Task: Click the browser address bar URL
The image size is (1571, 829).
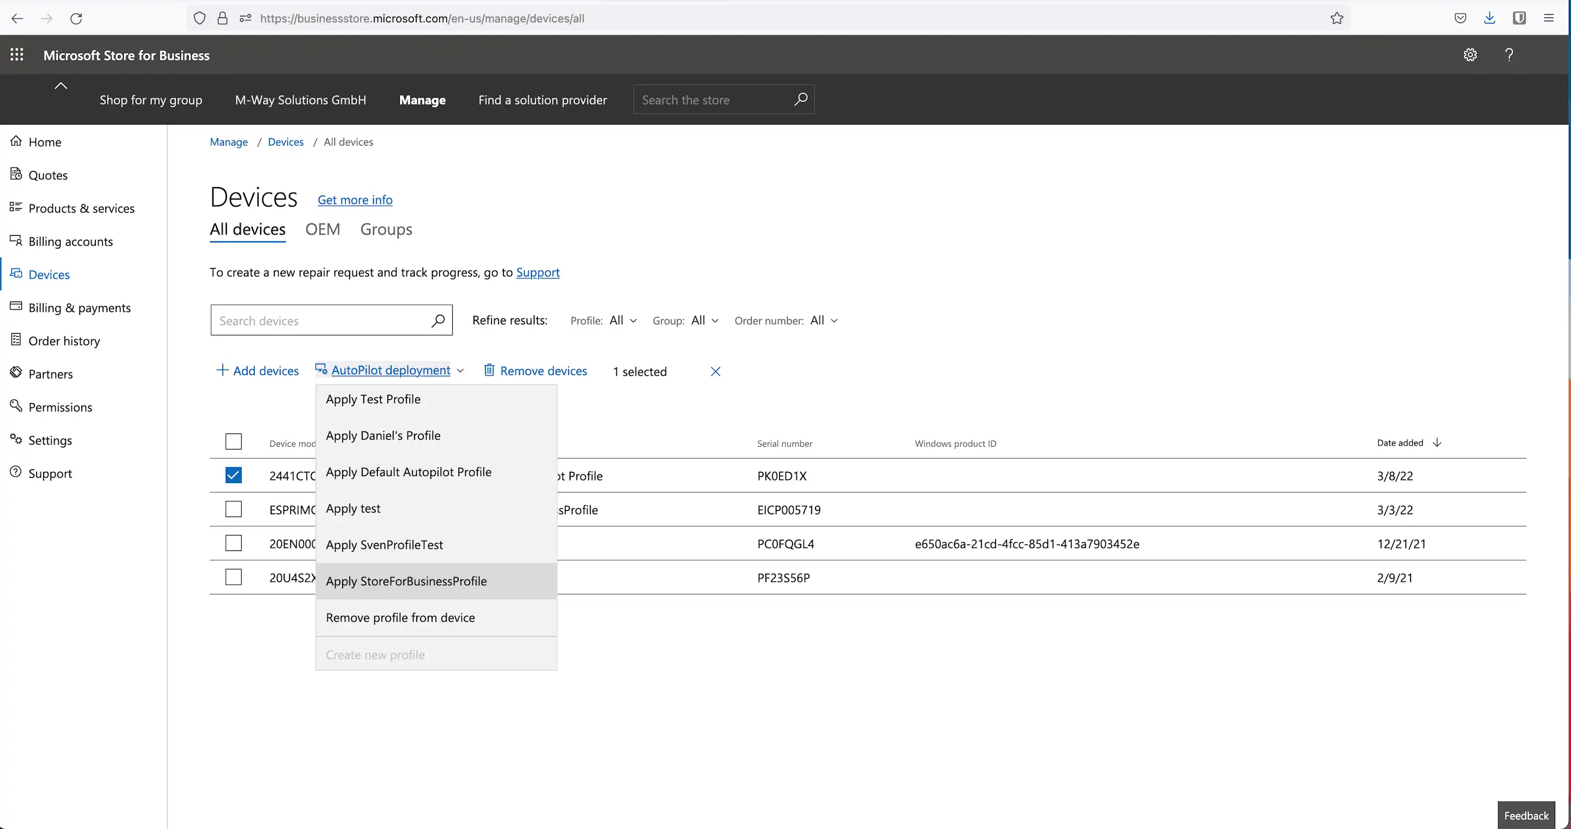Action: (x=422, y=19)
